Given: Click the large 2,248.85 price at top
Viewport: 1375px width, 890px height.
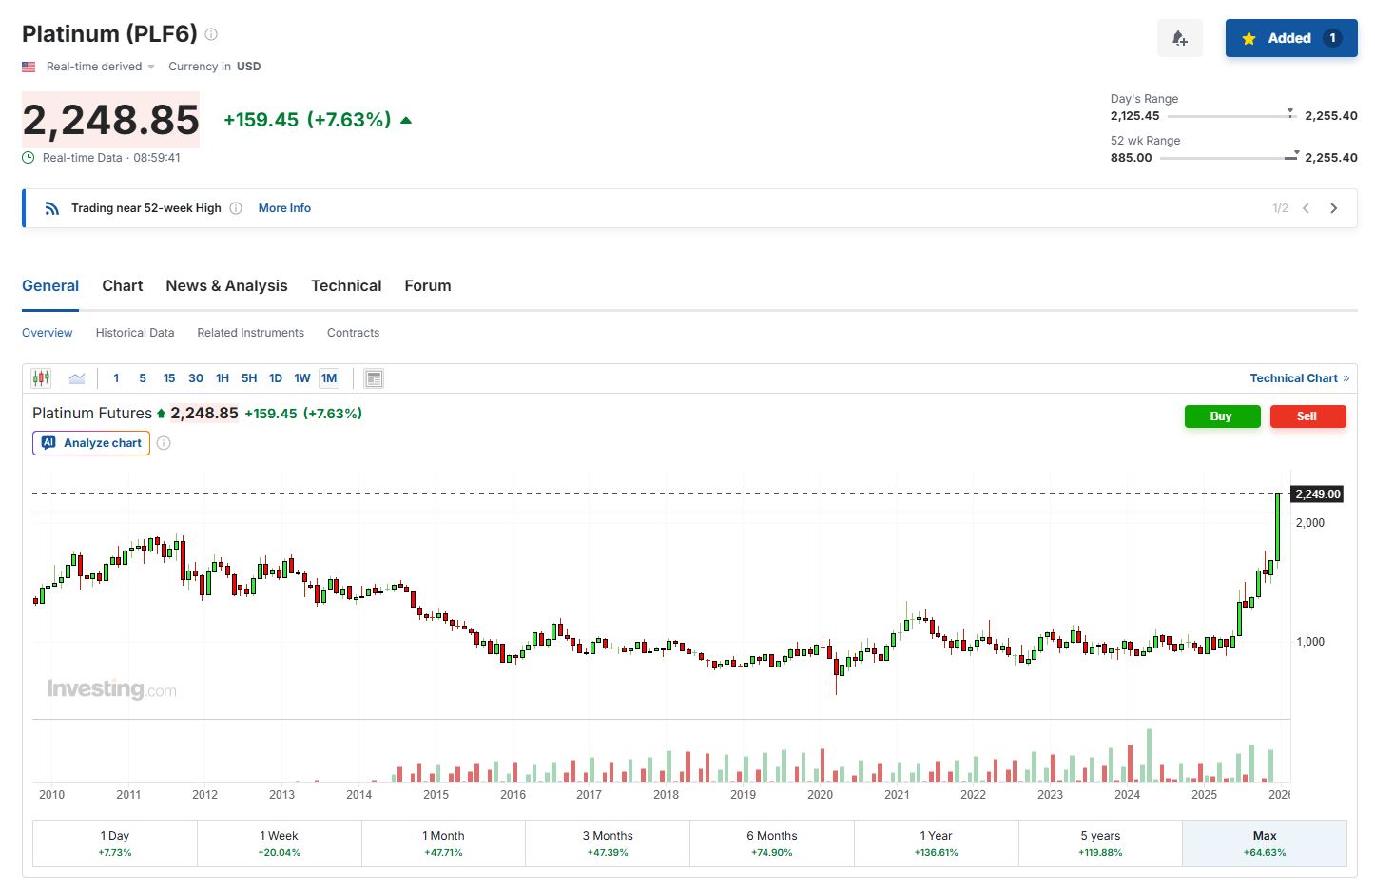Looking at the screenshot, I should [x=111, y=120].
